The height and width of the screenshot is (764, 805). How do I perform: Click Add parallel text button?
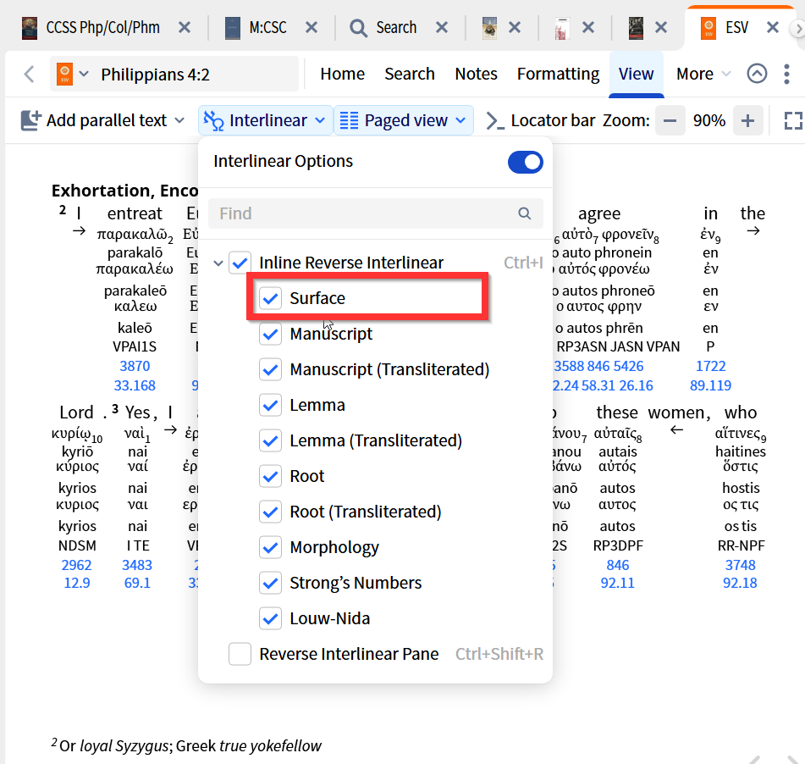pyautogui.click(x=94, y=120)
